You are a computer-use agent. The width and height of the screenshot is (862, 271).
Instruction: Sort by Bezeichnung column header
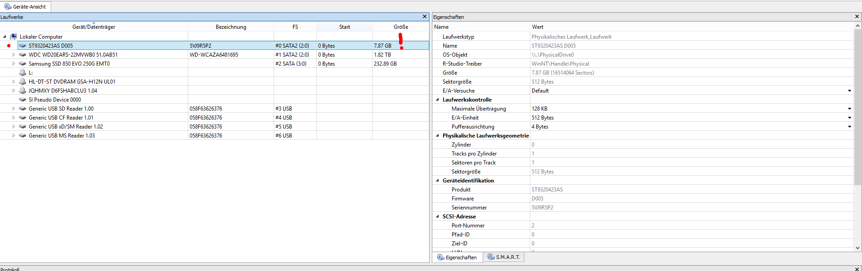(x=231, y=27)
